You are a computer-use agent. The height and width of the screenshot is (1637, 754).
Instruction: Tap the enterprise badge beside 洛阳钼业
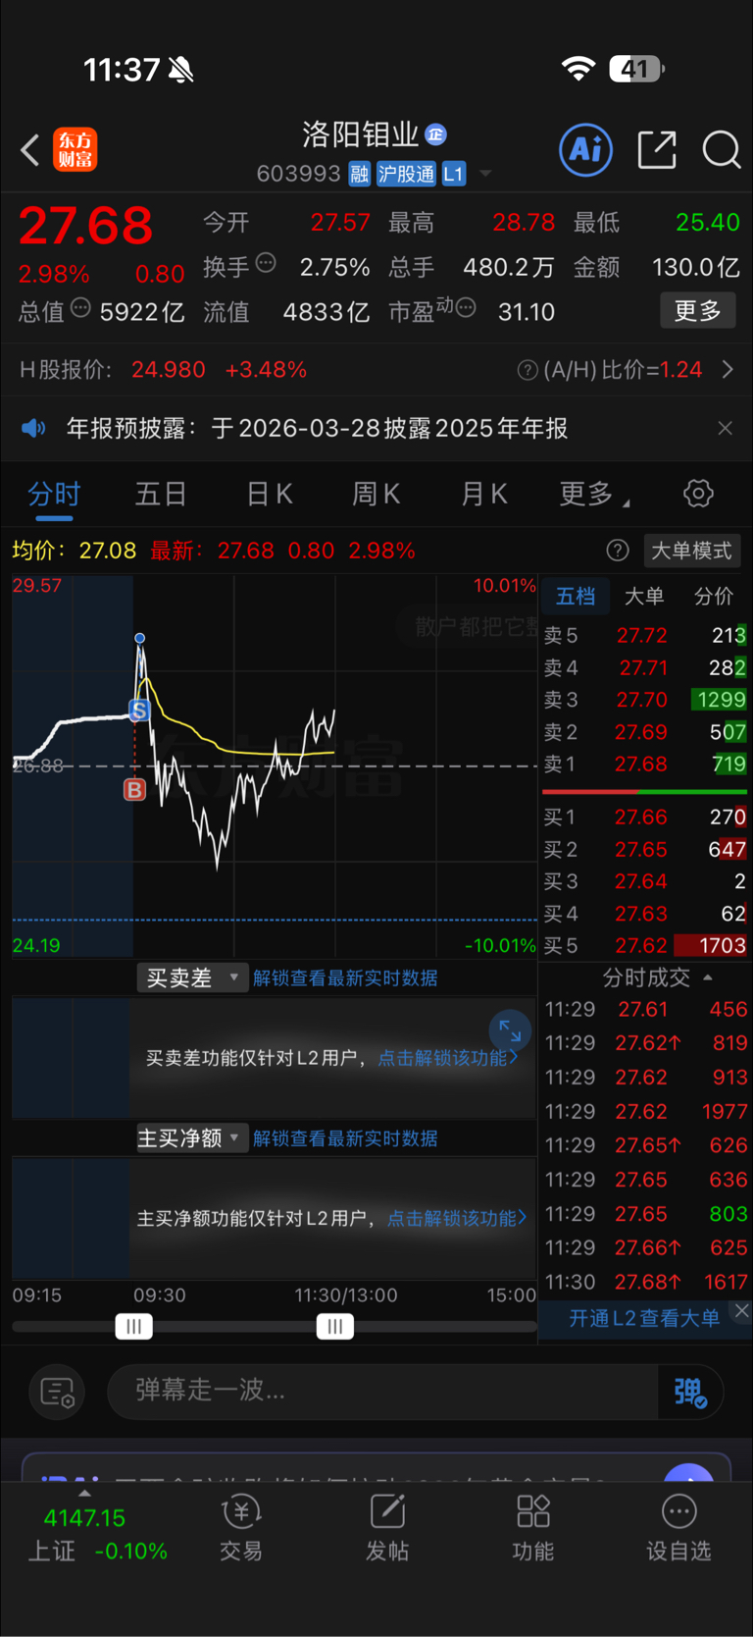tap(436, 133)
